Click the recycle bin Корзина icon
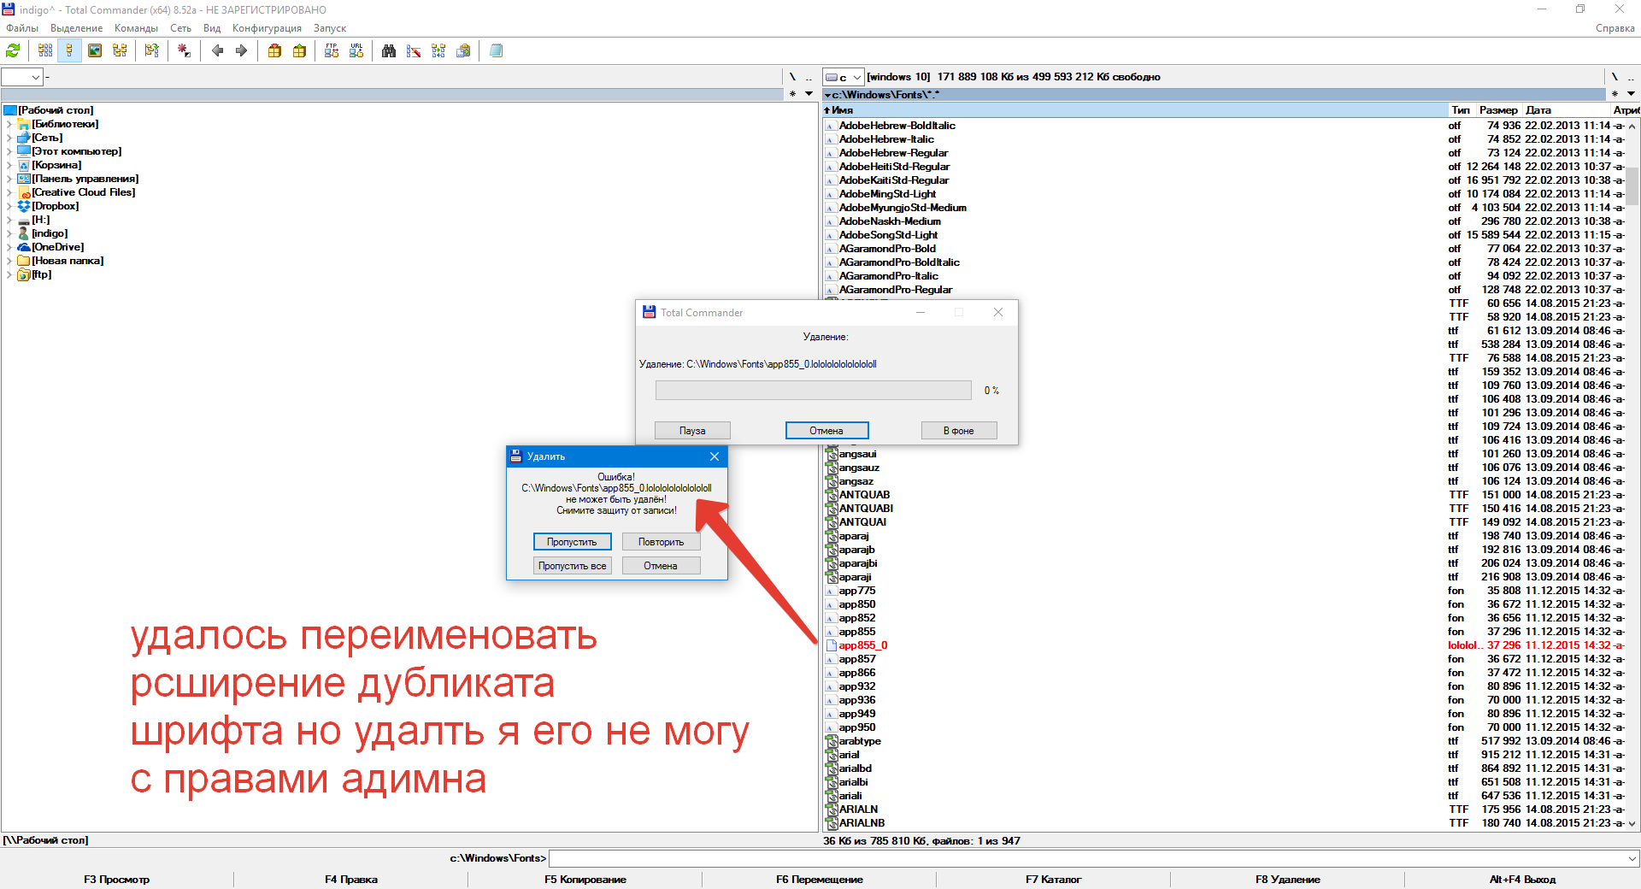This screenshot has width=1641, height=889. click(24, 165)
